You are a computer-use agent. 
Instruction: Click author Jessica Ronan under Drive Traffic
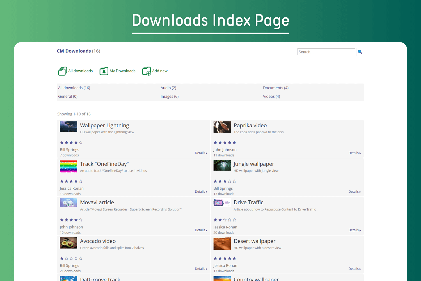point(225,227)
